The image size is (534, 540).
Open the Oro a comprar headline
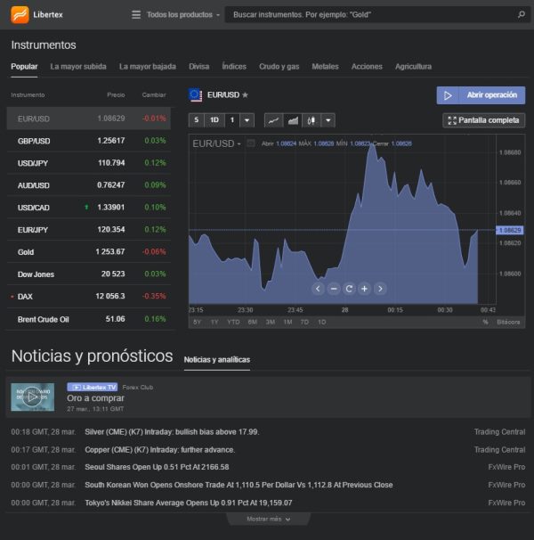coord(95,398)
